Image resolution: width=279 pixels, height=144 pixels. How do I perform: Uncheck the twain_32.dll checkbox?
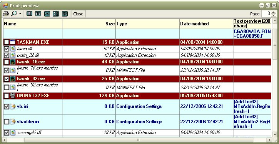7,55
